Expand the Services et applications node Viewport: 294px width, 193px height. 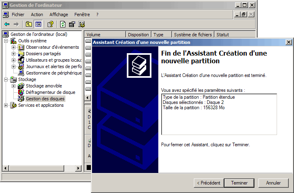[x=6, y=105]
